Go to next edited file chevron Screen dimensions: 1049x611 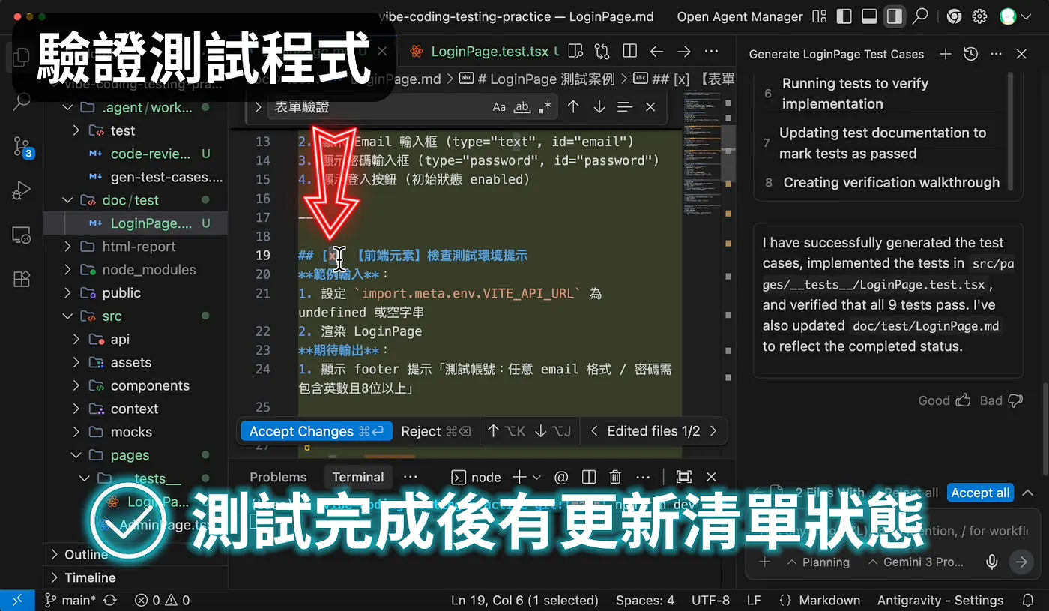coord(713,431)
